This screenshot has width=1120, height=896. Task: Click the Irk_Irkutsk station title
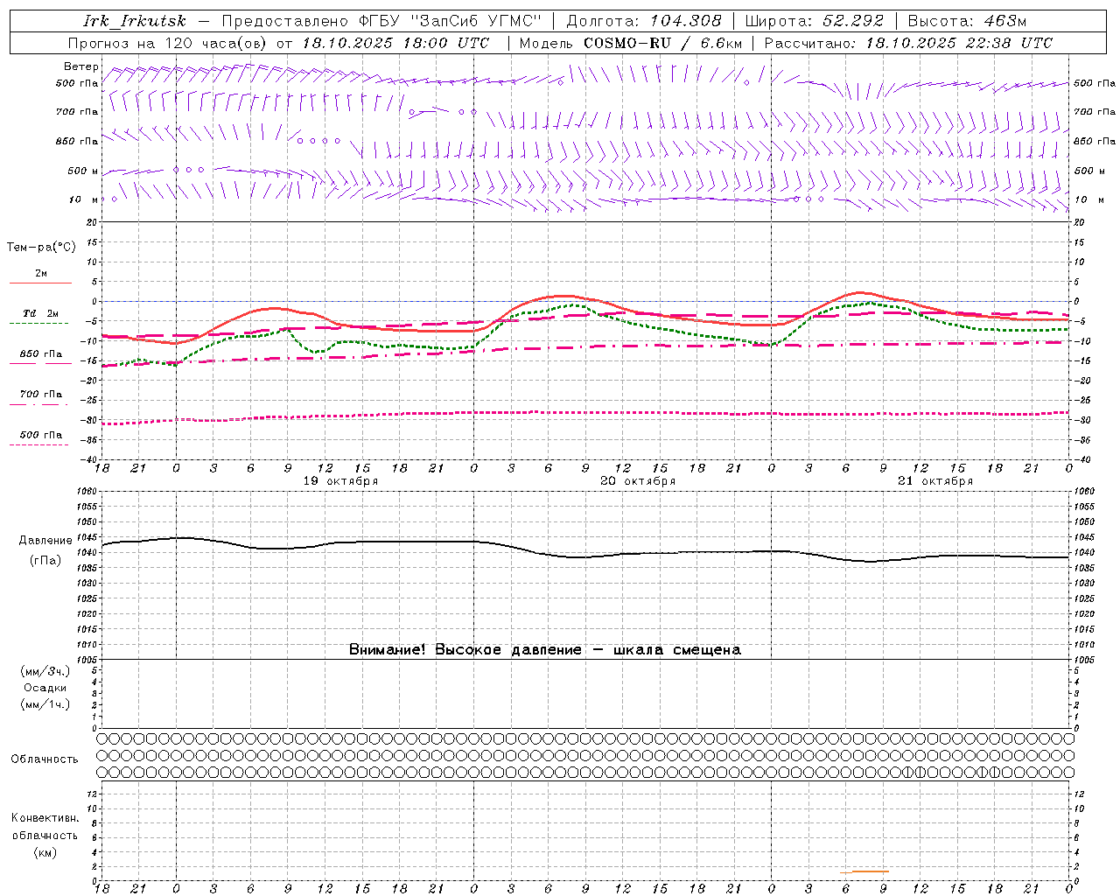pos(134,21)
